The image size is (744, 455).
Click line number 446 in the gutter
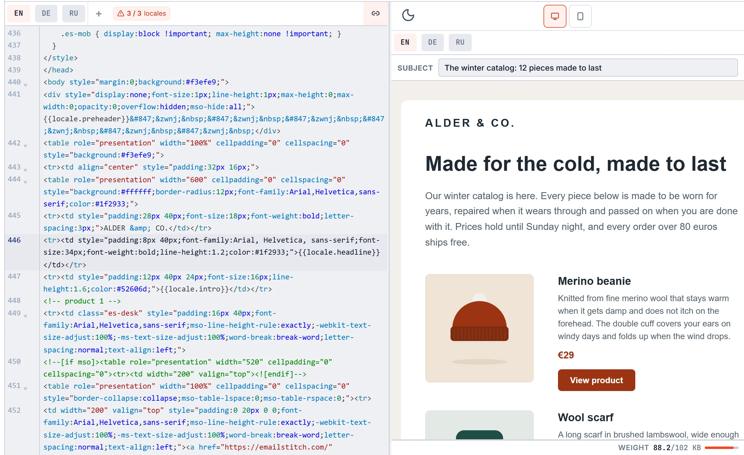click(x=14, y=240)
